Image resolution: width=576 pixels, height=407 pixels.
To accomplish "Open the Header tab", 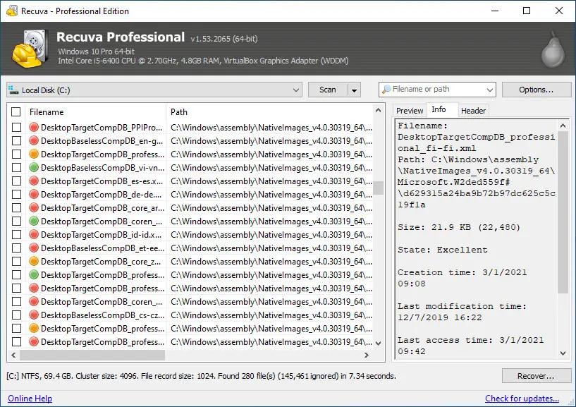I will [x=473, y=111].
